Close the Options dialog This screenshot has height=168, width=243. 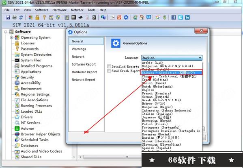tap(201, 31)
